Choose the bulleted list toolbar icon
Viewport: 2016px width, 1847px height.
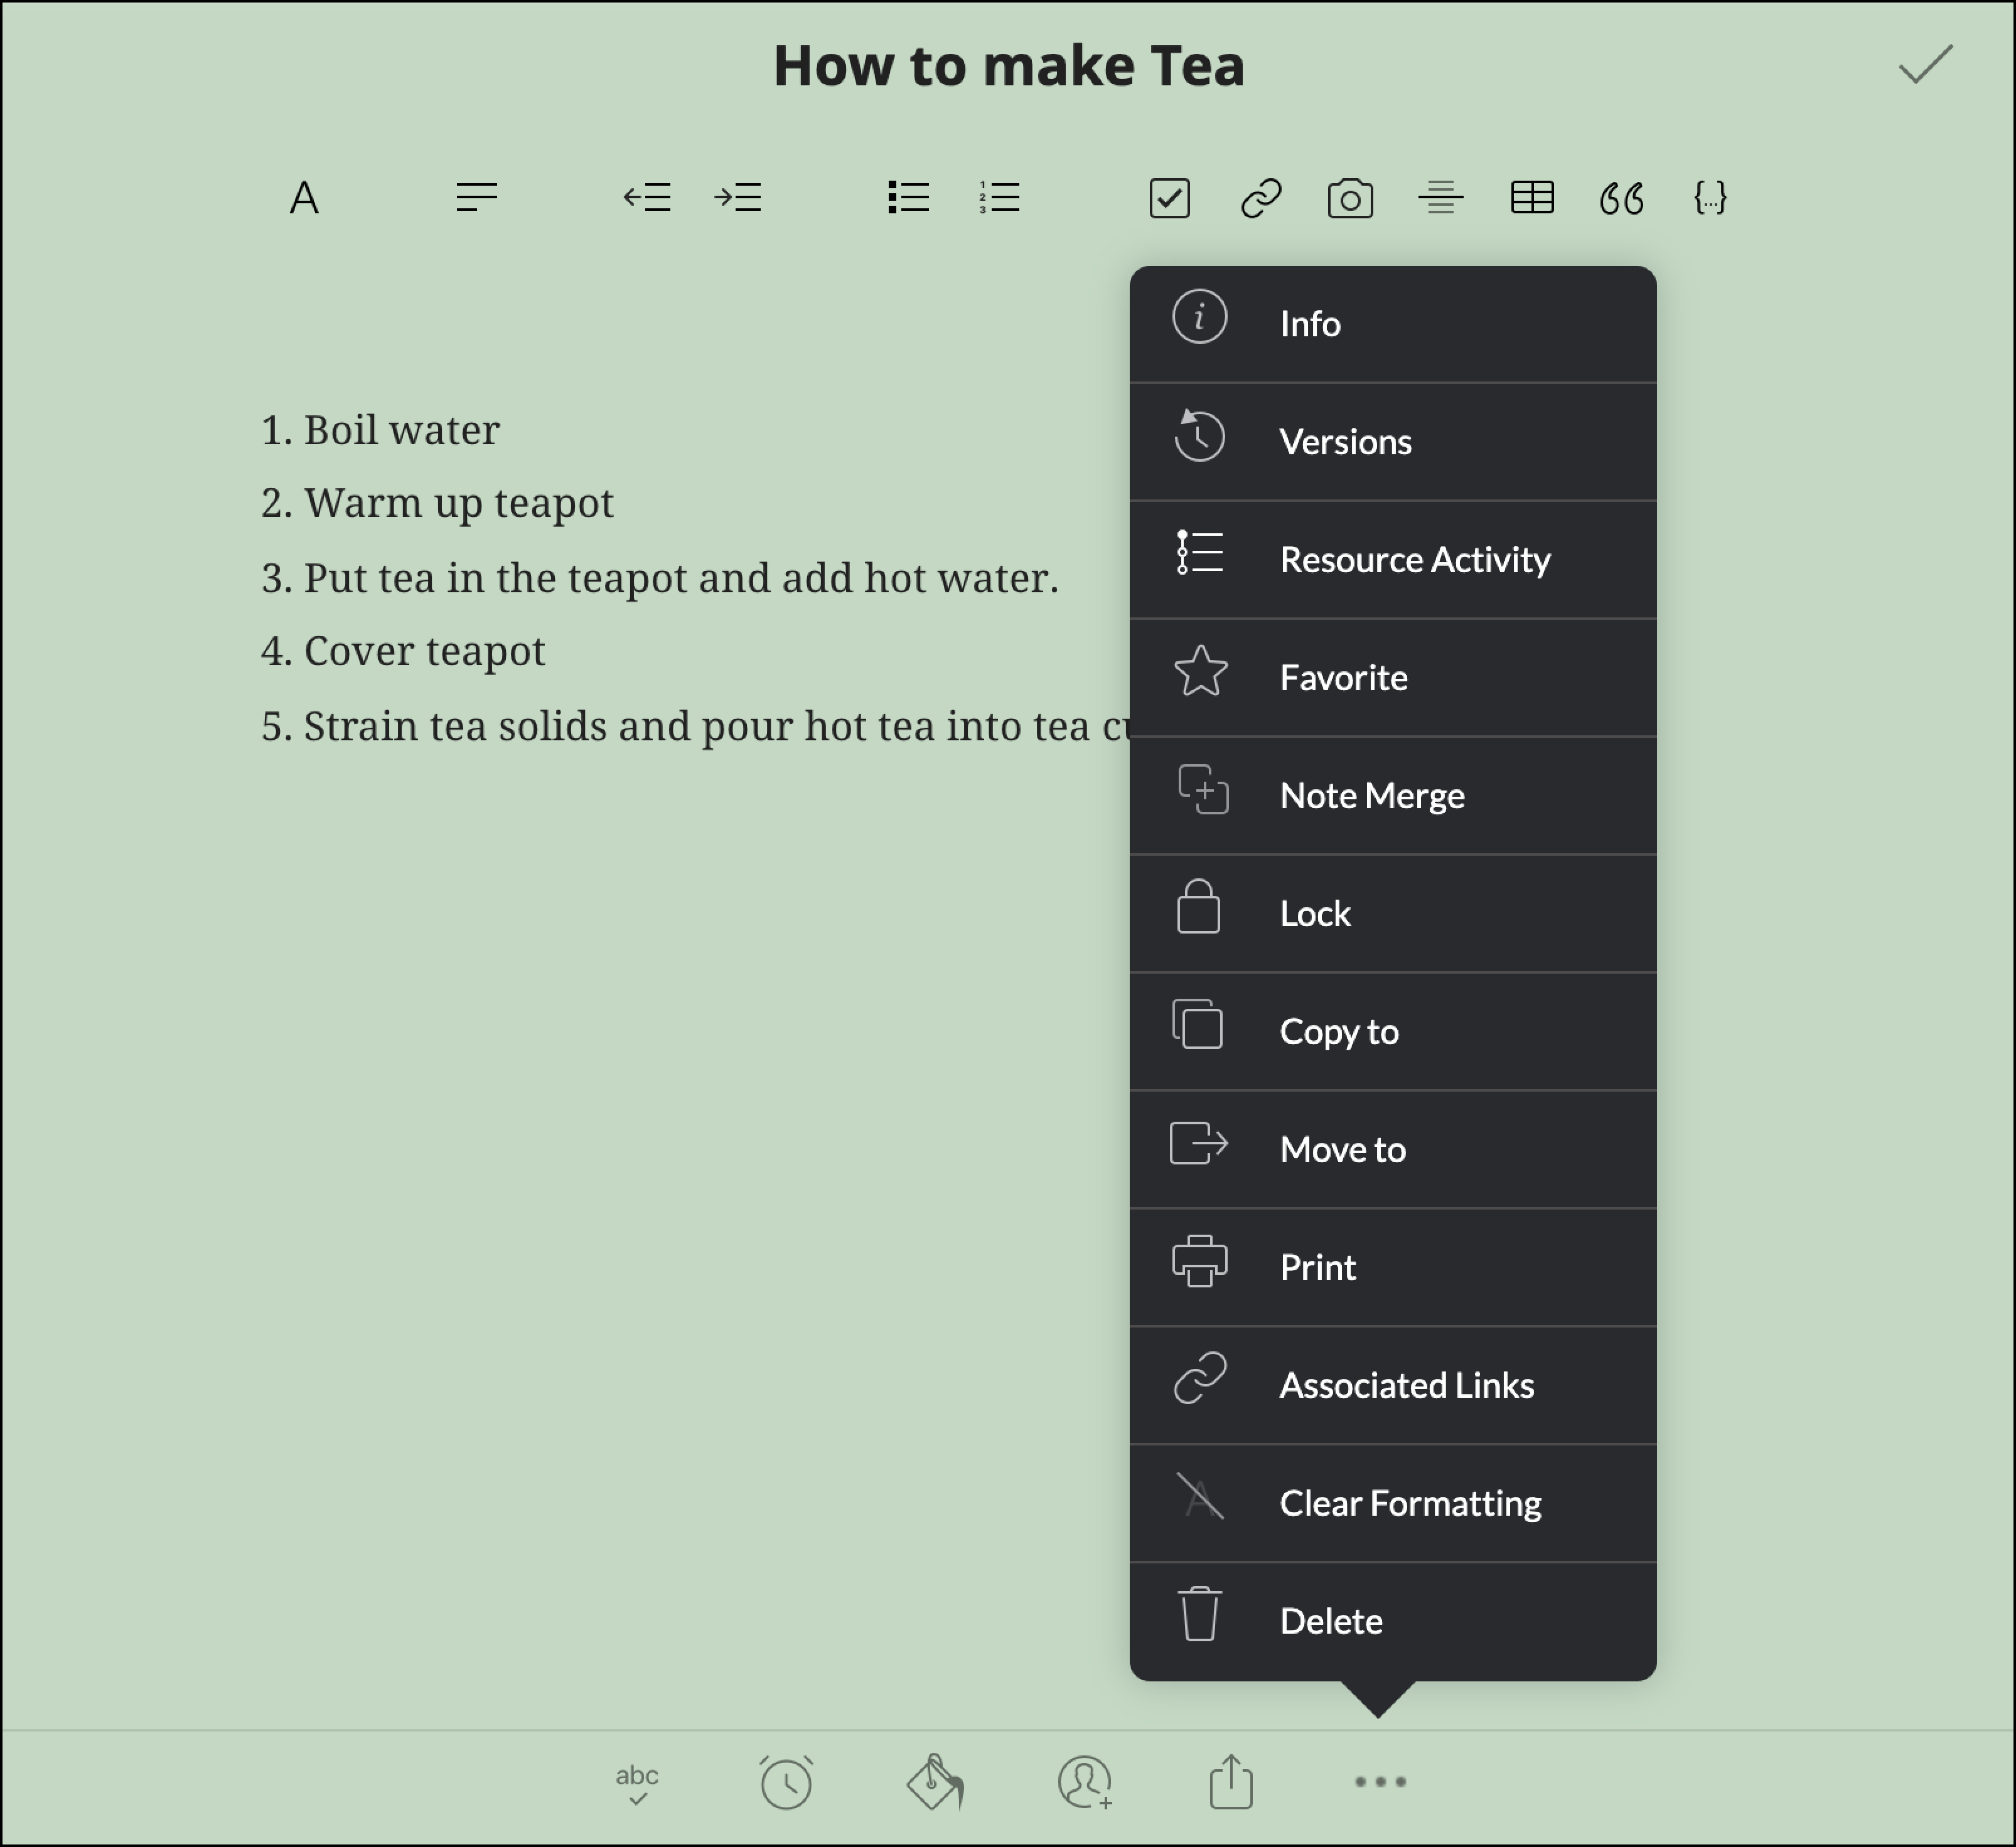pos(908,198)
